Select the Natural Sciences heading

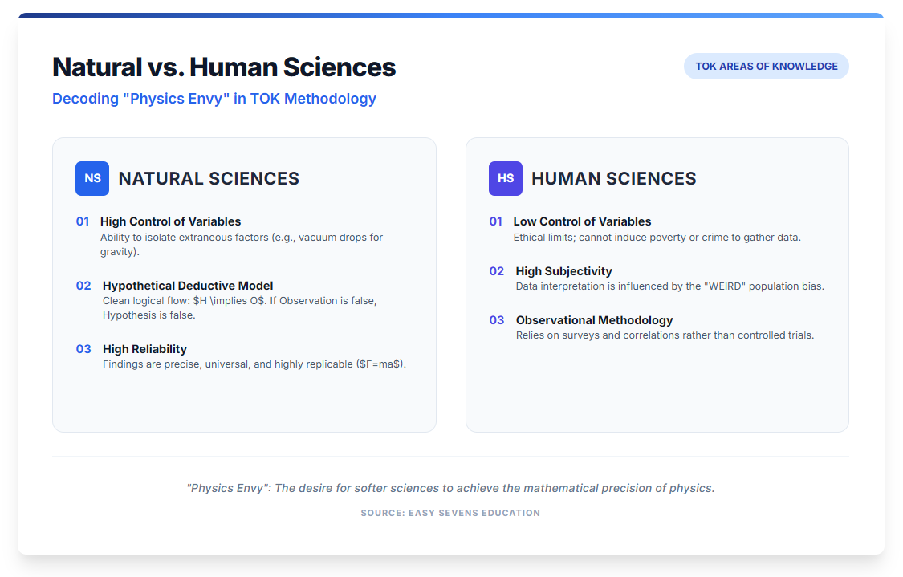coord(209,178)
